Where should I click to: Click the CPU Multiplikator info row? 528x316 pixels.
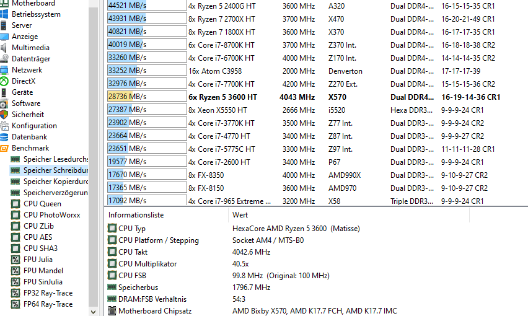pyautogui.click(x=147, y=264)
